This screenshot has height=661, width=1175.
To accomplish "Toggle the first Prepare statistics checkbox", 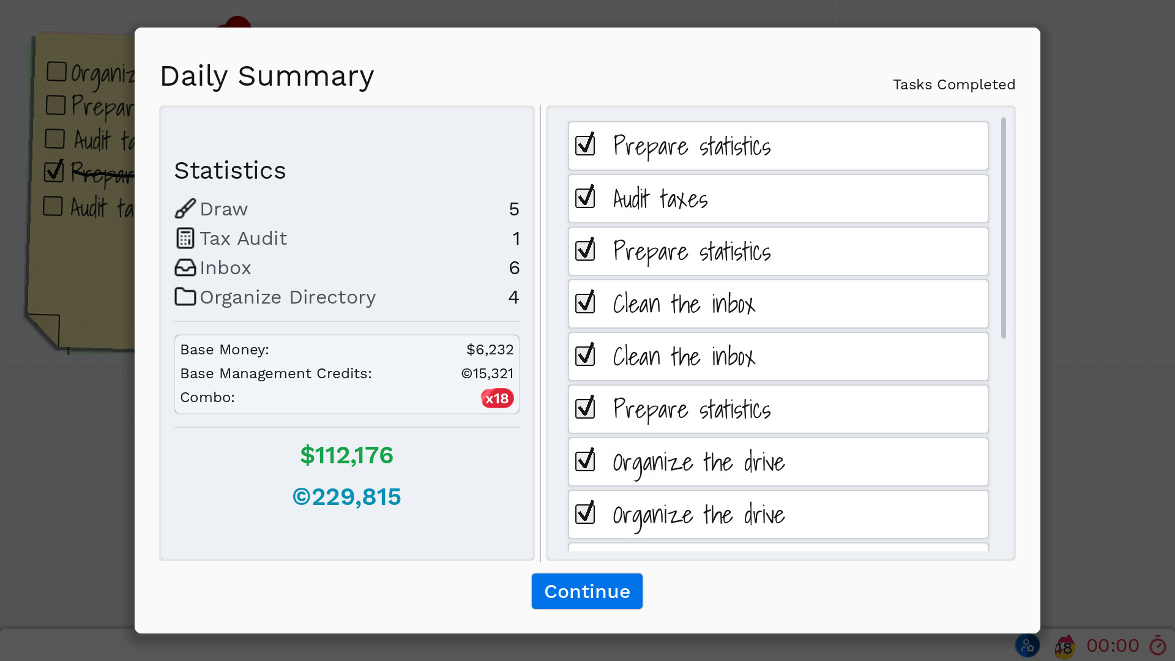I will click(x=585, y=145).
